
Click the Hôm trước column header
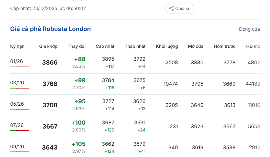tap(225, 46)
